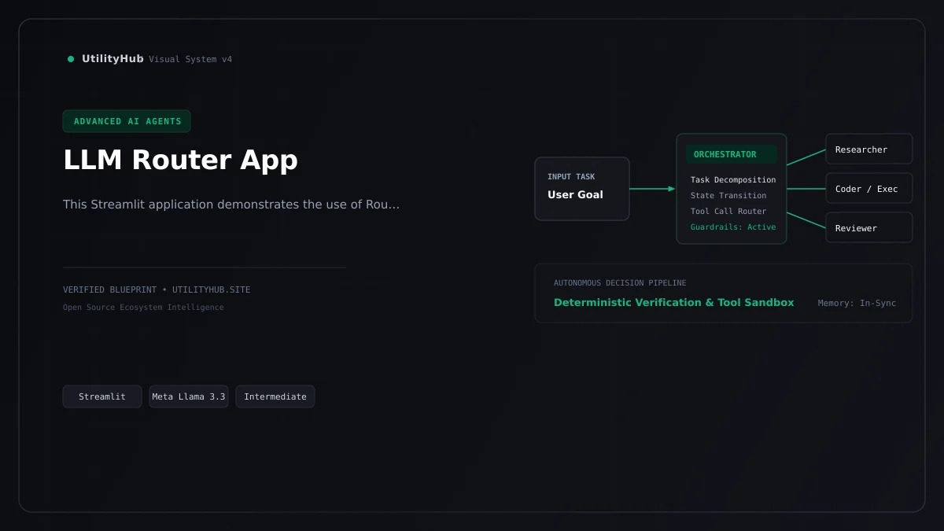
Task: Click the Memory: In-Sync status
Action: 857,304
